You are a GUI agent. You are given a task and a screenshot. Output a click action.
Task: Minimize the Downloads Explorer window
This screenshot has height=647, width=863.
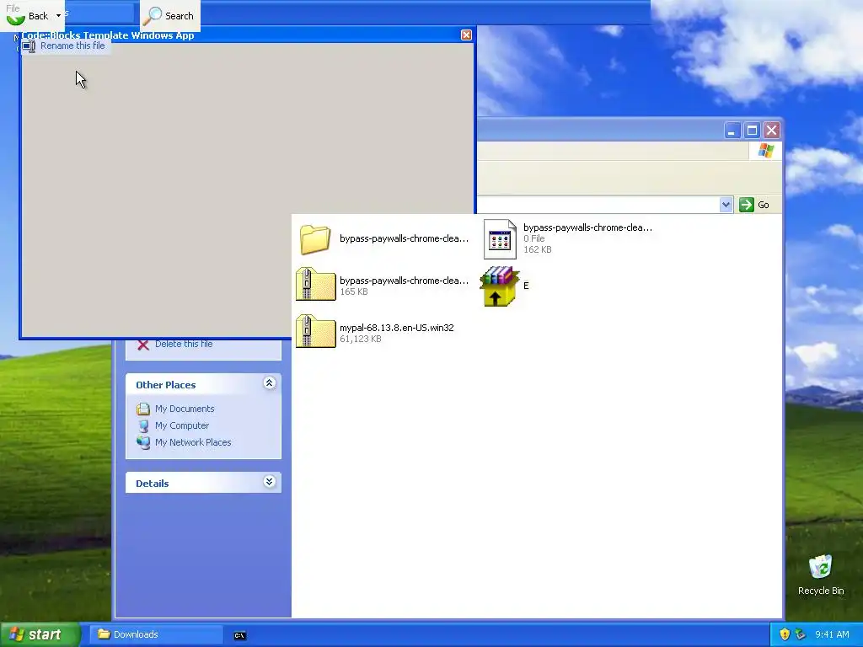click(x=732, y=131)
